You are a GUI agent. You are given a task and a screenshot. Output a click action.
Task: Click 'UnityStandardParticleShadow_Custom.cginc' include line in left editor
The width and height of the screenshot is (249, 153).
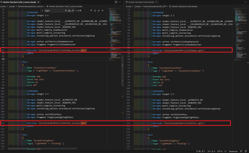coord(57,50)
